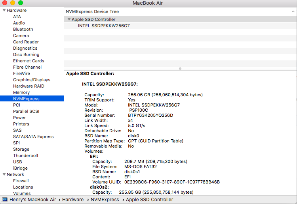Select Ethernet Cards in the sidebar

click(x=29, y=61)
